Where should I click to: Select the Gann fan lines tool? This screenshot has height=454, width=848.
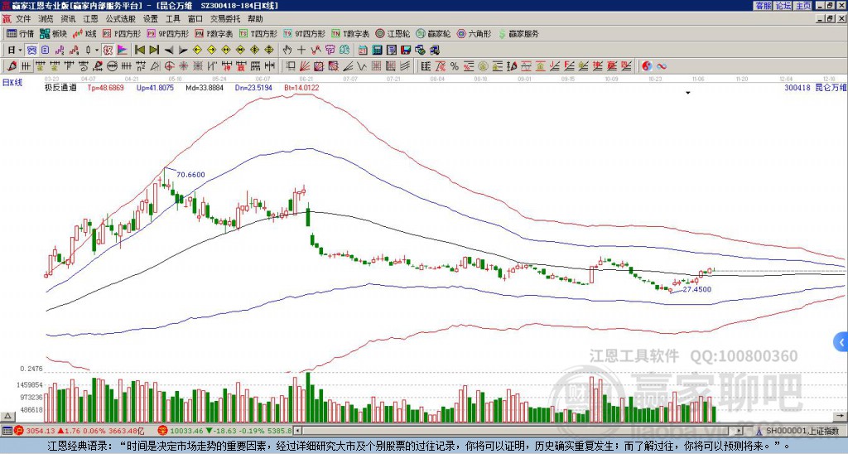305,66
